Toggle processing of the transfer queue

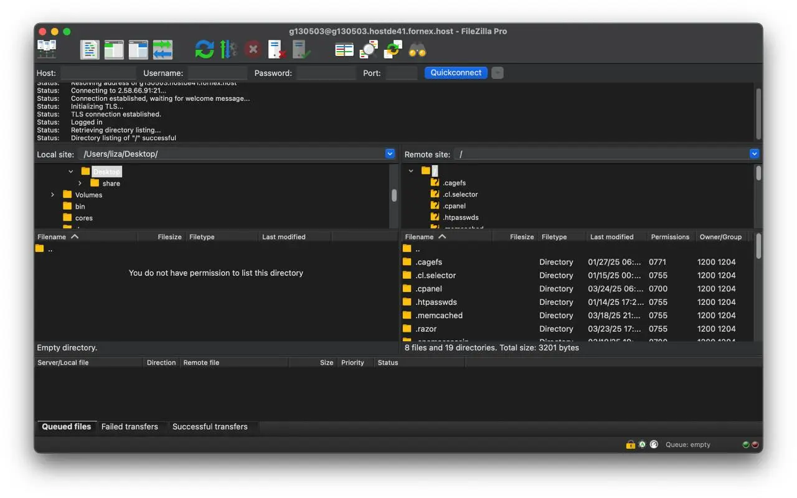(x=229, y=49)
